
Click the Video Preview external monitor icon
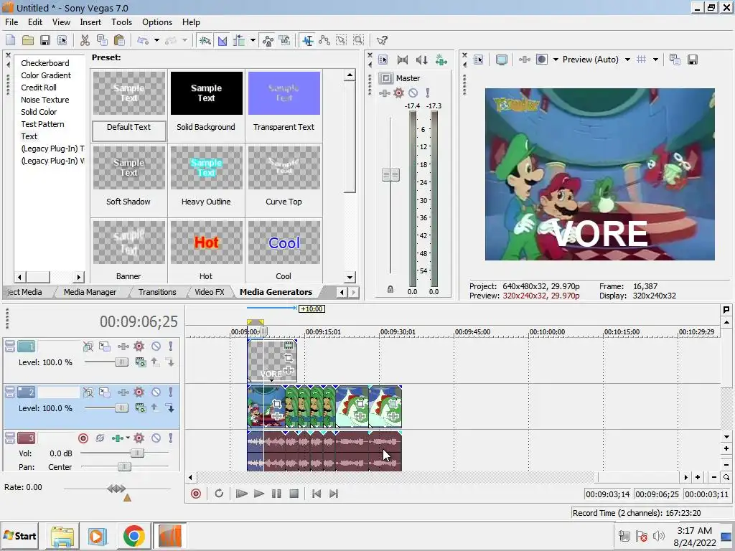point(502,60)
